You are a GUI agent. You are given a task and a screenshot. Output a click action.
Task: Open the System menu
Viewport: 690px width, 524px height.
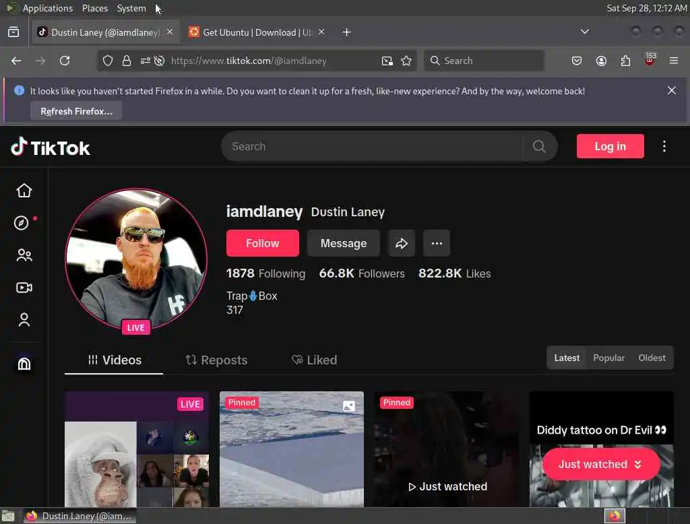131,8
